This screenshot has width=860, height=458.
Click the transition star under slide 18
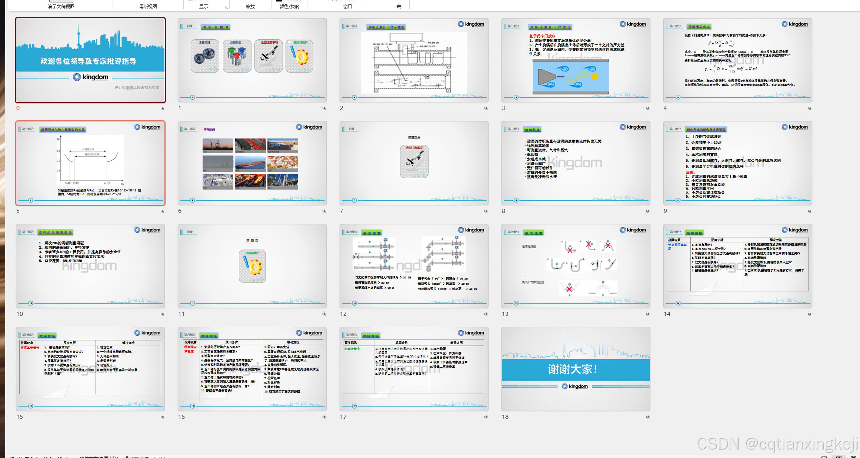pos(648,417)
